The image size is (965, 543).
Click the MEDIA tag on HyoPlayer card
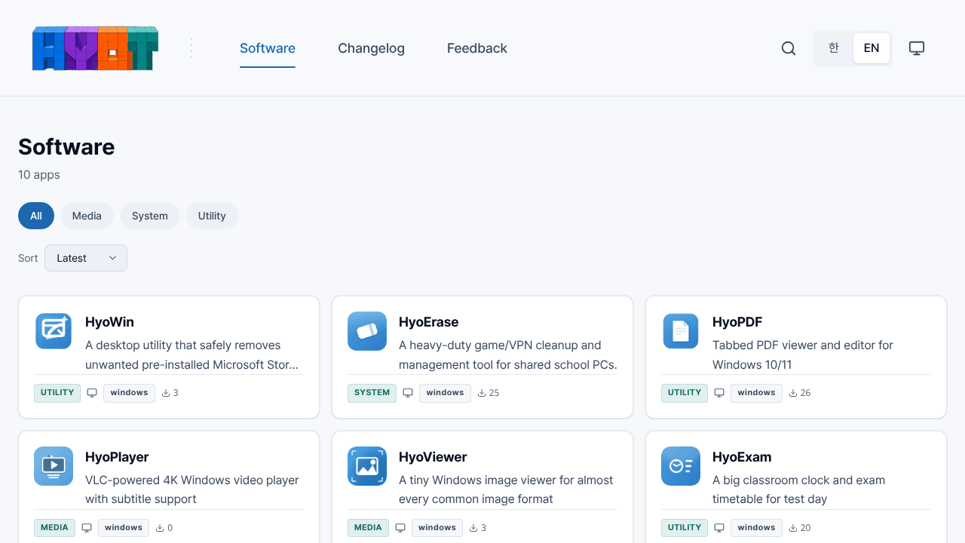pyautogui.click(x=54, y=528)
